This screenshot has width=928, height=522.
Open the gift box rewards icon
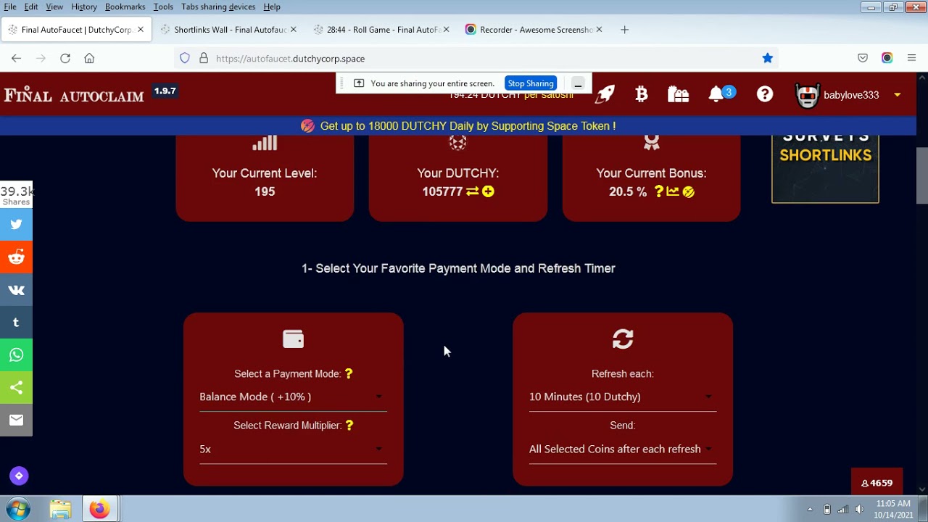click(678, 94)
